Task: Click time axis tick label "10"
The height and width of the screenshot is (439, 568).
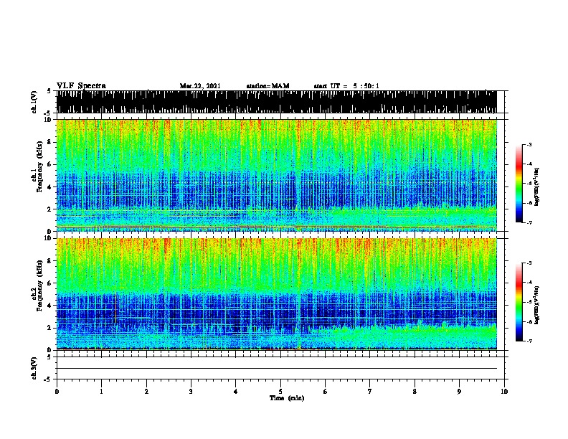Action: click(x=504, y=391)
